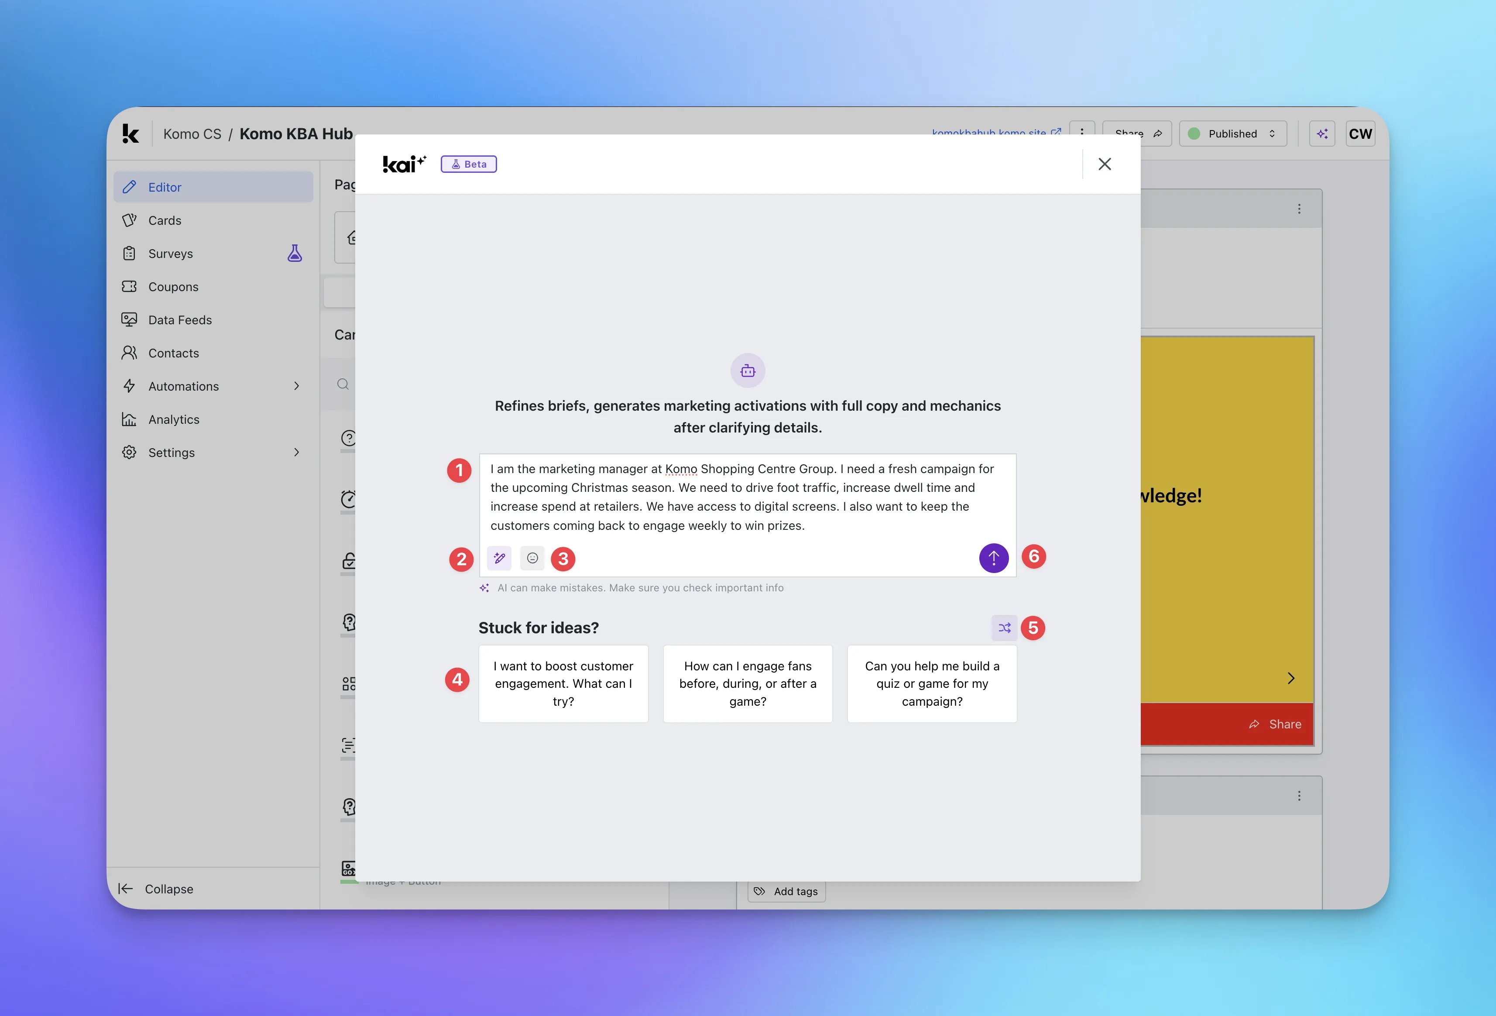Click the magic wand enhance-prompt icon
Image resolution: width=1496 pixels, height=1016 pixels.
[x=499, y=558]
